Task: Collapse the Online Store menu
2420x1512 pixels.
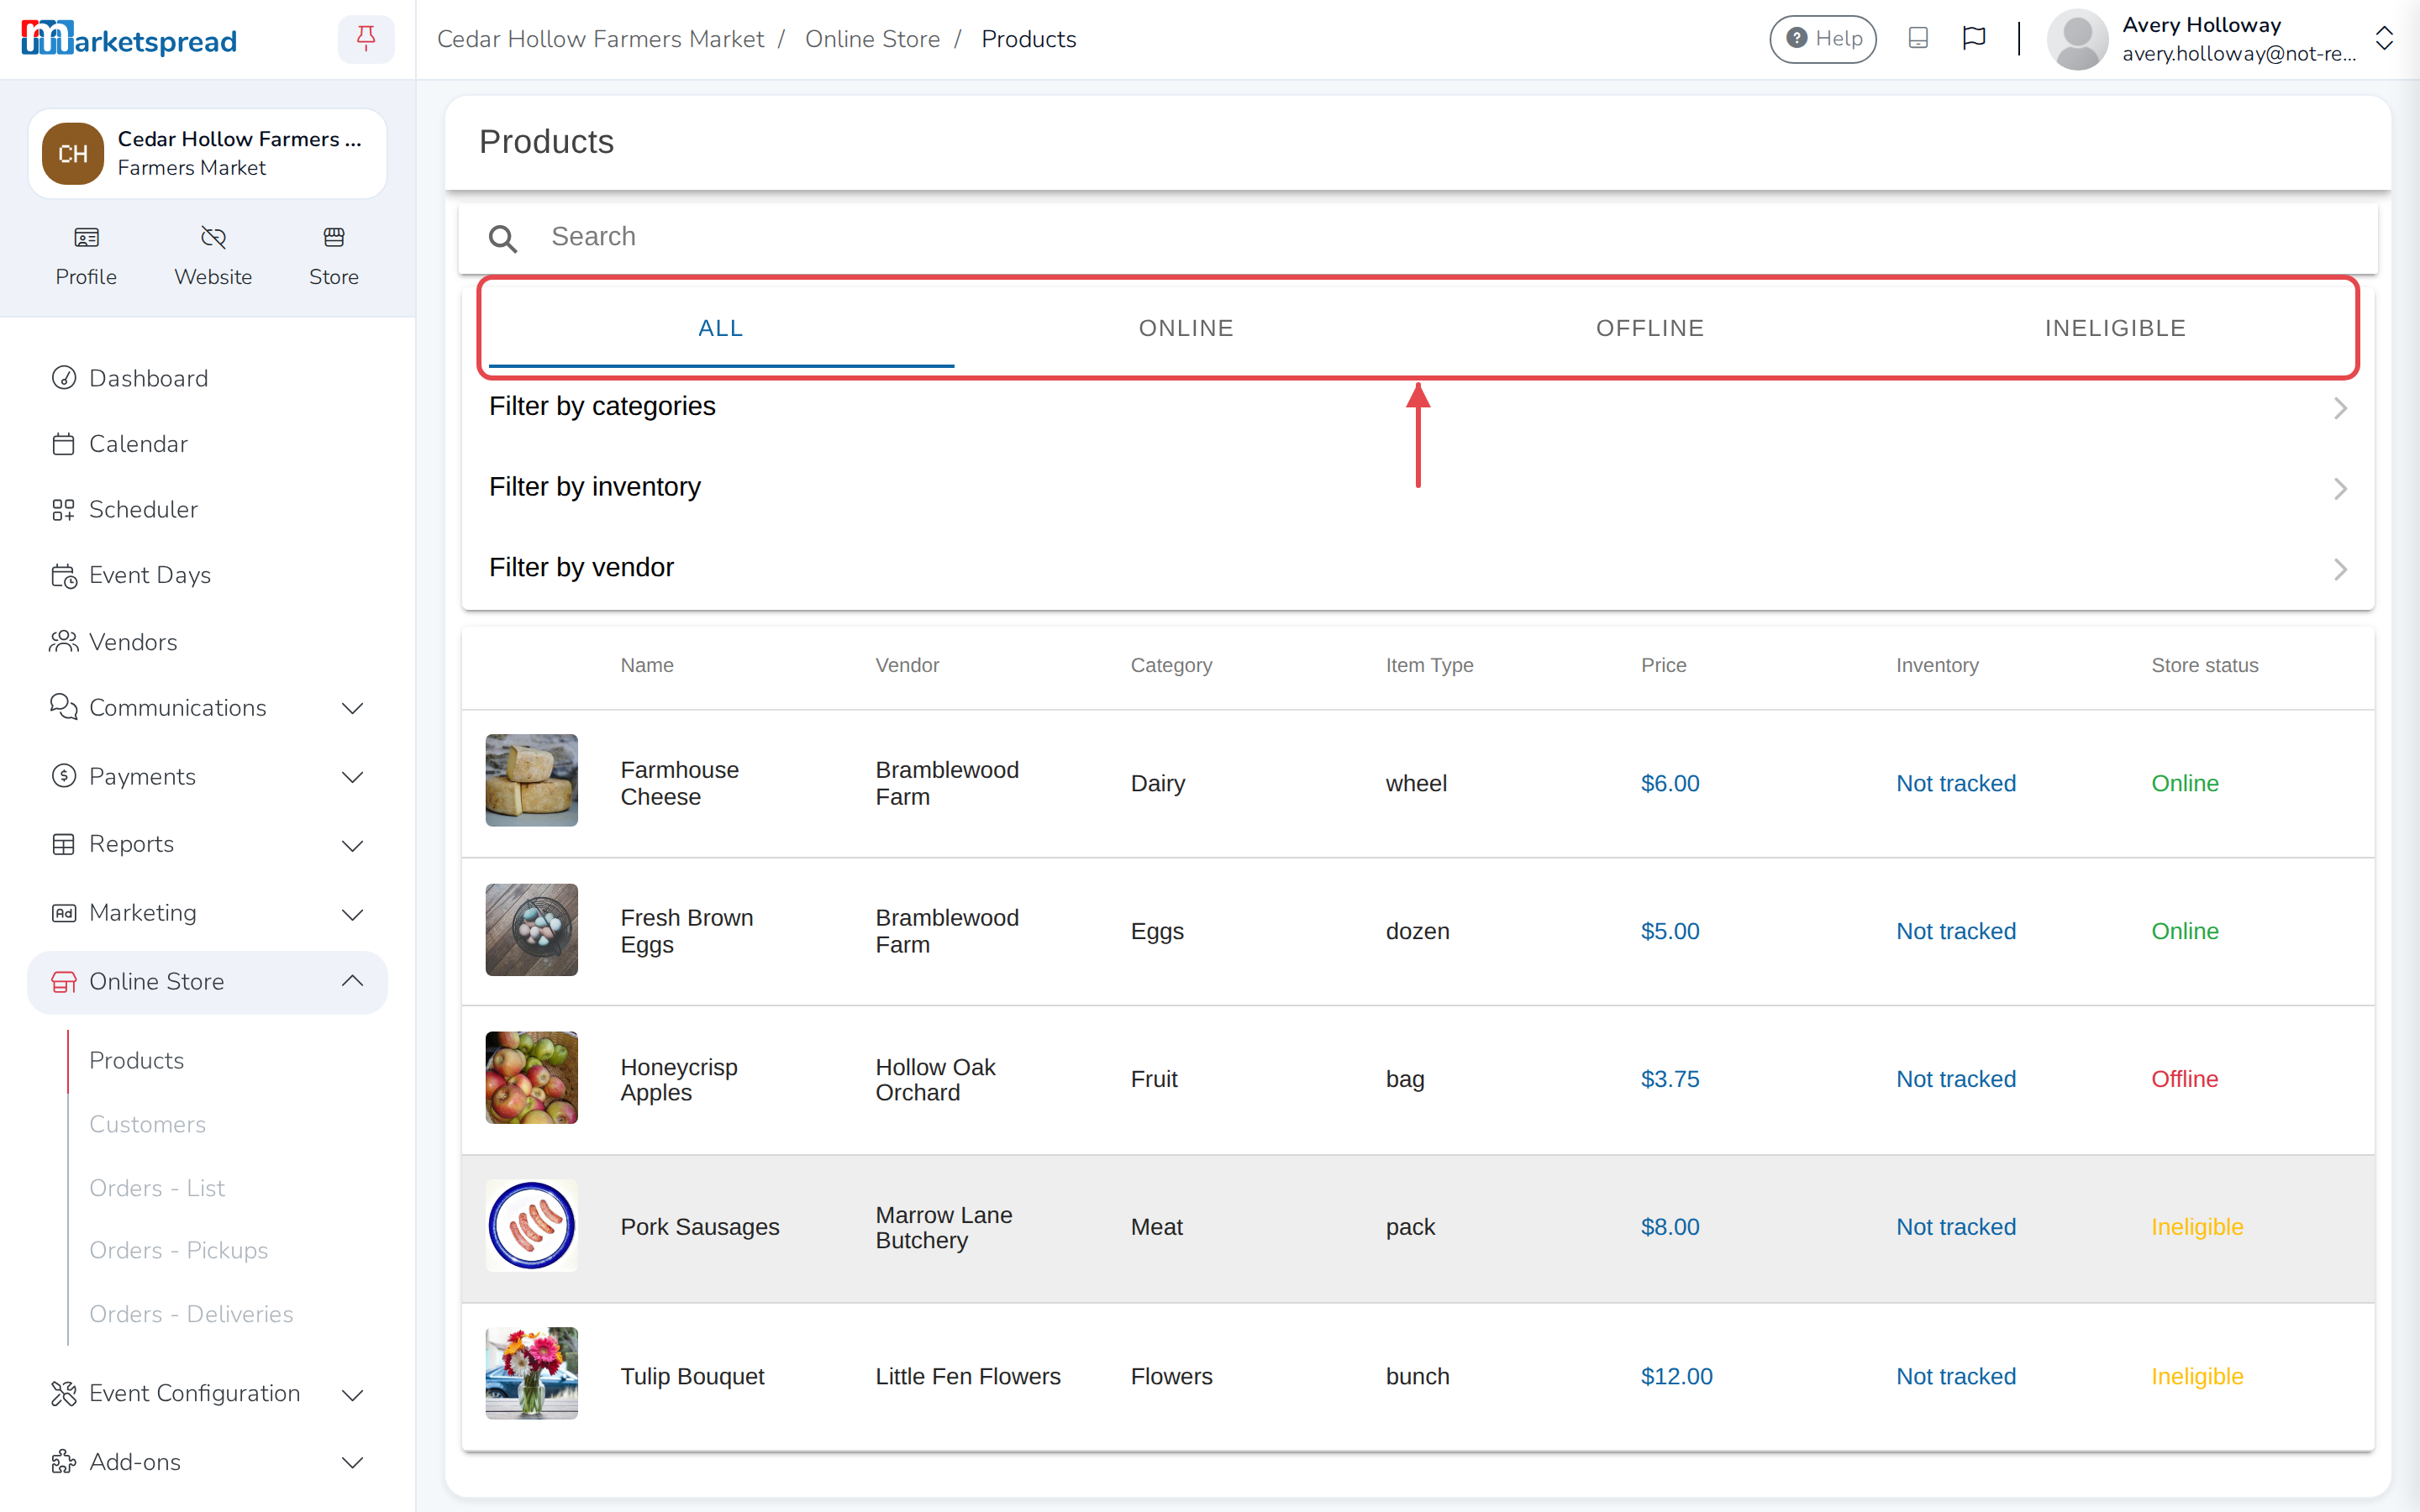Action: 207,982
